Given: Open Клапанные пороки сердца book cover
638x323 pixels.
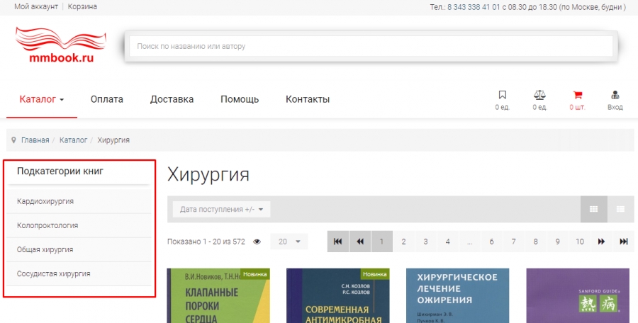Looking at the screenshot, I should point(218,296).
